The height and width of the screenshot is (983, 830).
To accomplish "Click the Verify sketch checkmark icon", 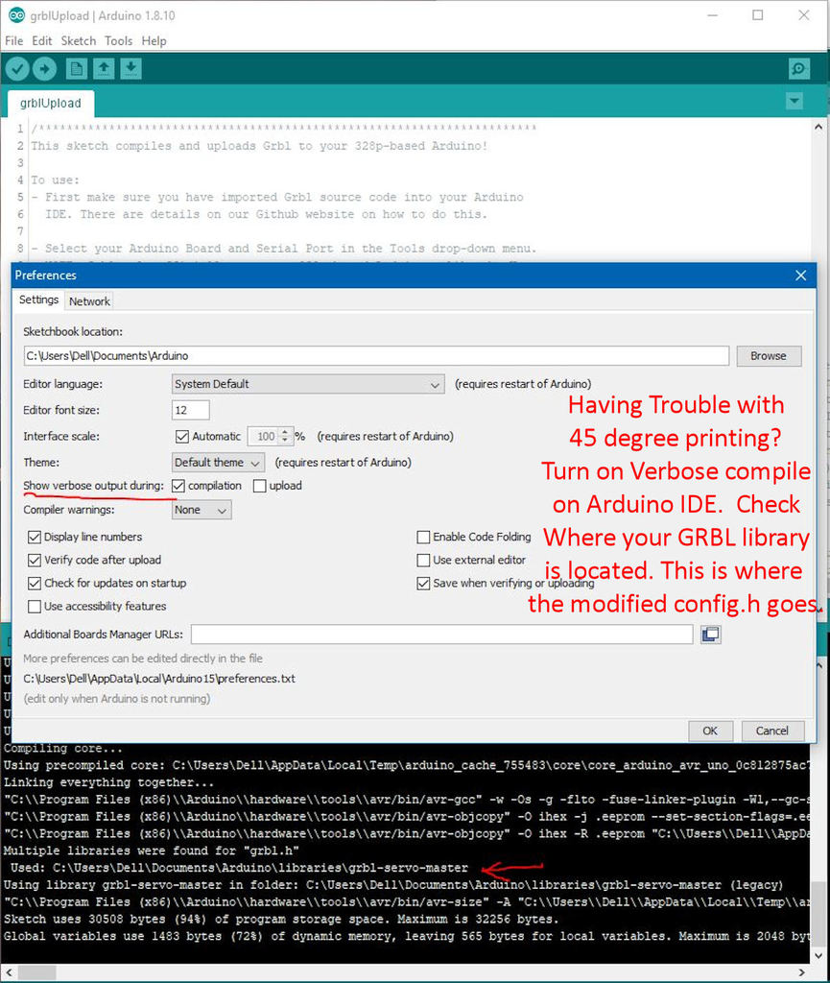I will tap(17, 68).
